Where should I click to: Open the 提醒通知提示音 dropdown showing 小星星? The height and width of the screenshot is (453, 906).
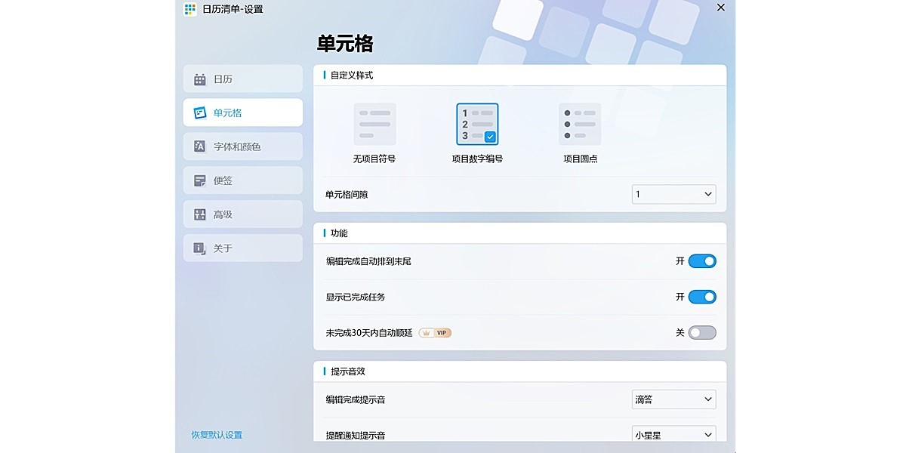pyautogui.click(x=673, y=434)
